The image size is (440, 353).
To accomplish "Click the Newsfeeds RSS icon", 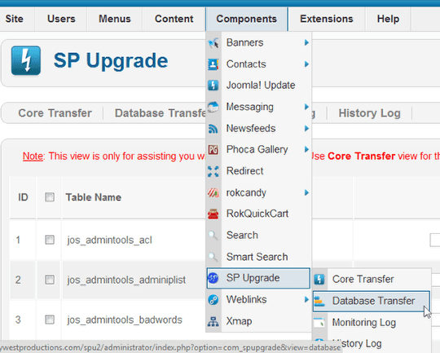I will point(213,129).
